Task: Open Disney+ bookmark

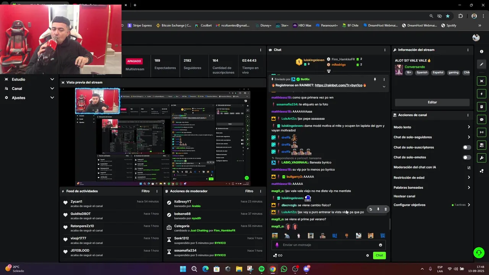Action: (x=263, y=26)
